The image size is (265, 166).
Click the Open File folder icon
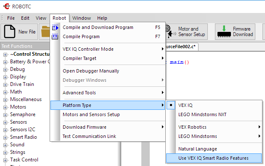click(x=45, y=31)
